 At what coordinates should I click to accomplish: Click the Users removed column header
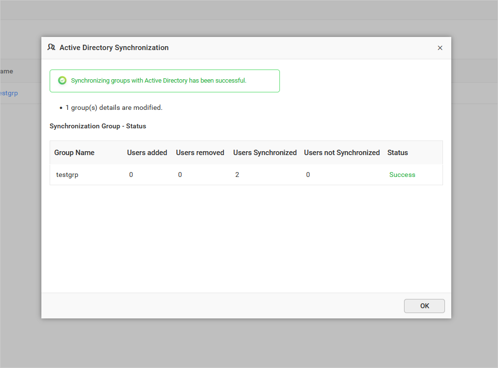(200, 152)
